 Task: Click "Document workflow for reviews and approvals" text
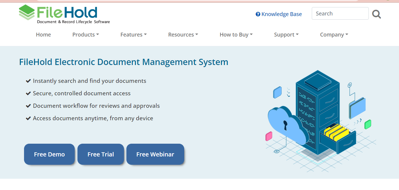[x=96, y=106]
